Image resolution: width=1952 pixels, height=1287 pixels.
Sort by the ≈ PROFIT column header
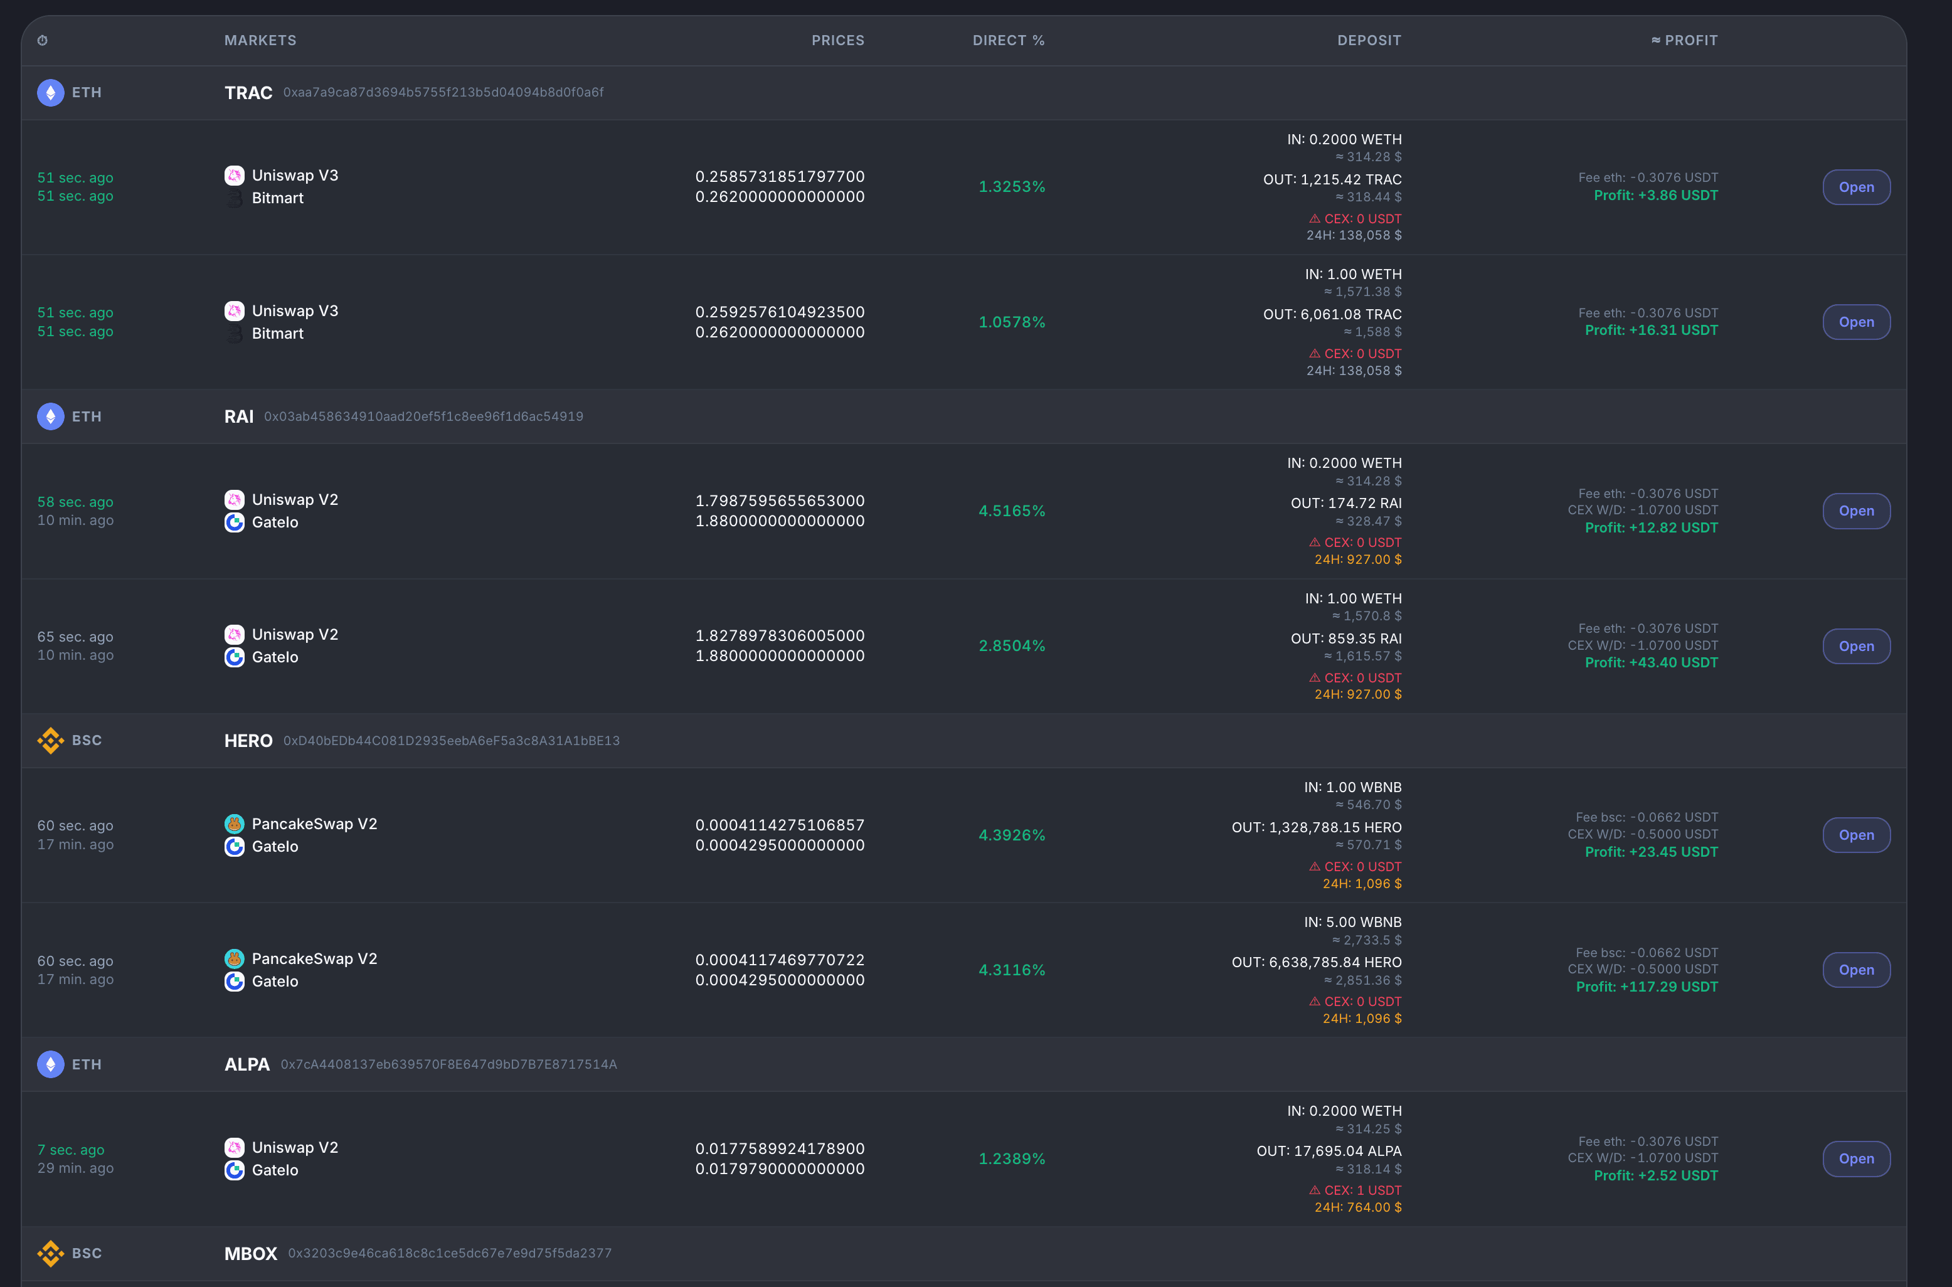1684,40
